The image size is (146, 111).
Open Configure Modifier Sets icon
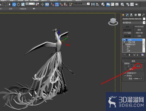pos(143,55)
